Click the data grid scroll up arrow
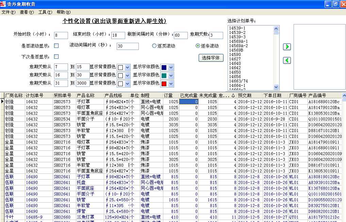Image resolution: width=346 pixels, height=222 pixels. pos(344,96)
